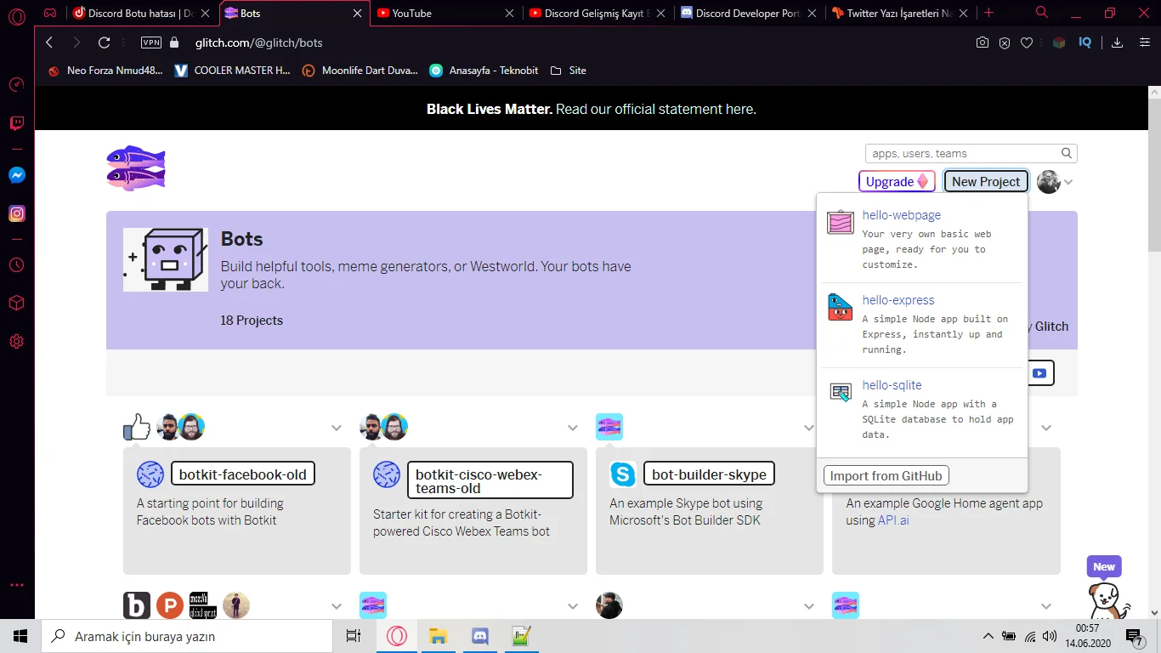Viewport: 1161px width, 653px height.
Task: Go back to the previous page
Action: coord(49,43)
